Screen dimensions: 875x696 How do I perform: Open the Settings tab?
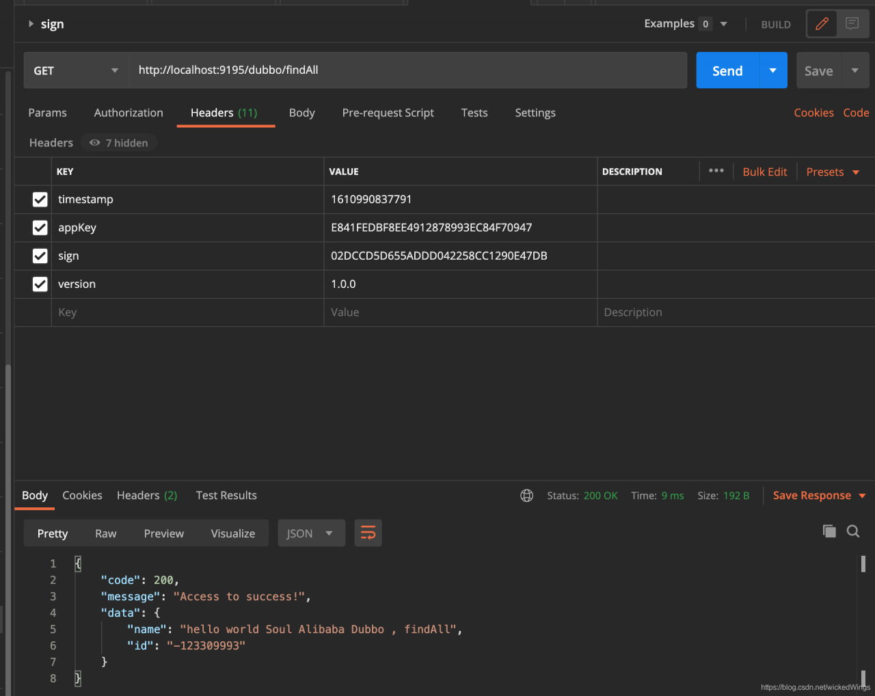coord(535,113)
